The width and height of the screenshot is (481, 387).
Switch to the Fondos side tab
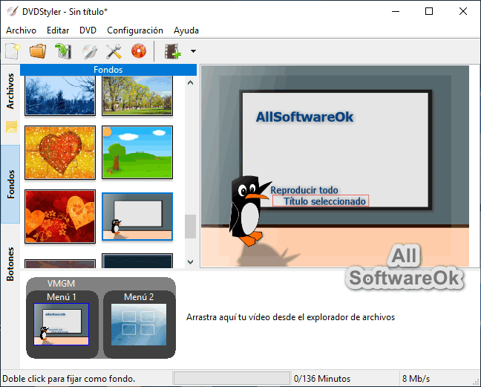(x=10, y=184)
